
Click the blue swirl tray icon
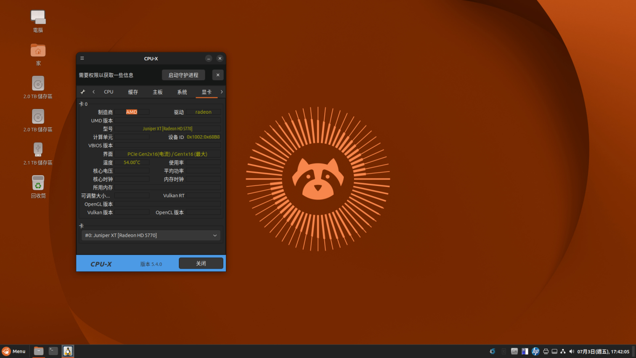coord(492,351)
